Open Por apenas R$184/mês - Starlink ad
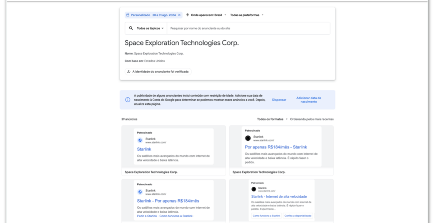Screen dimensions: 435x223 coord(276,147)
